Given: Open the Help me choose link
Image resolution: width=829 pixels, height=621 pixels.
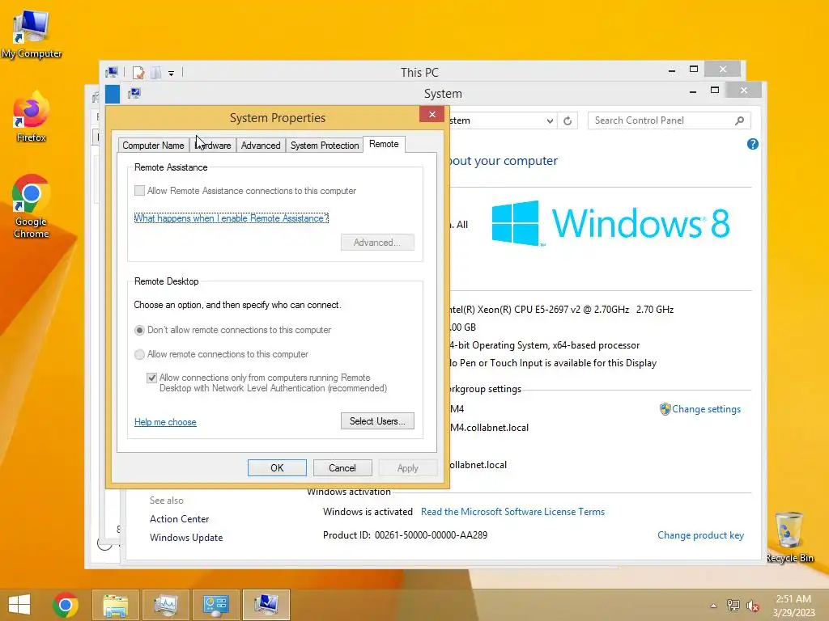Looking at the screenshot, I should pyautogui.click(x=165, y=422).
